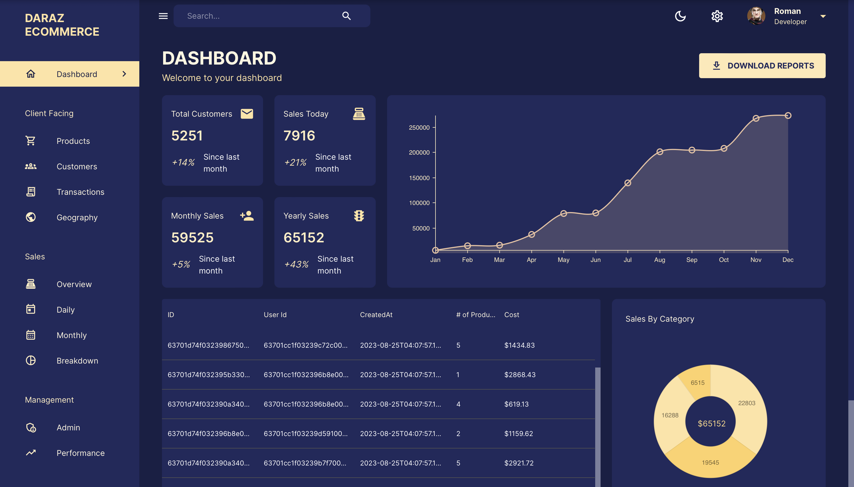Open the Performance page
This screenshot has width=854, height=487.
click(x=70, y=452)
